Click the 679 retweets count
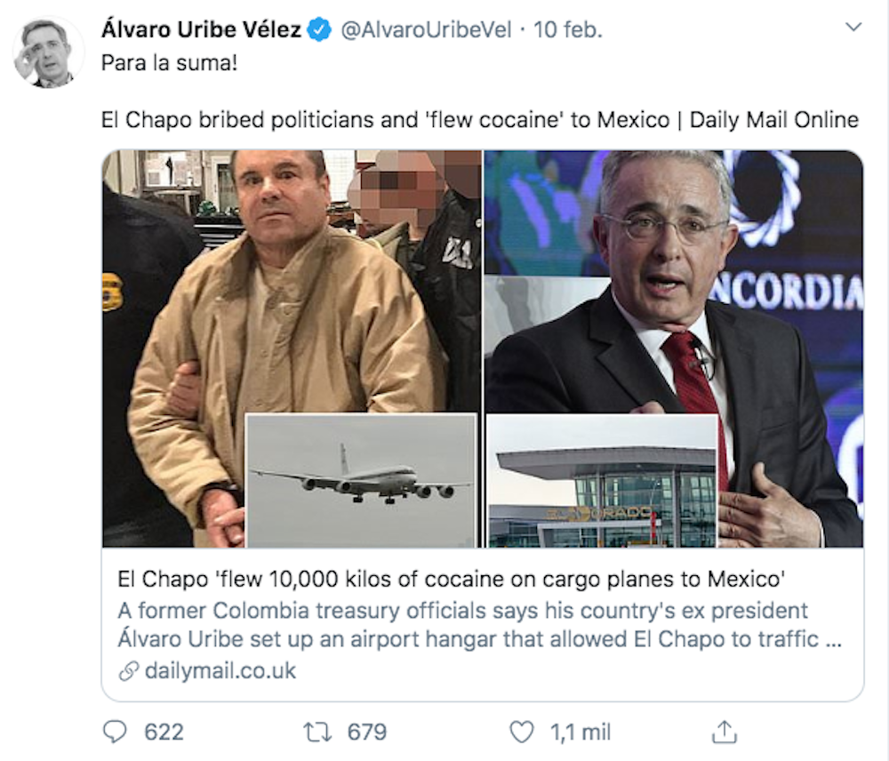Screen dimensions: 889x761 coord(367,732)
